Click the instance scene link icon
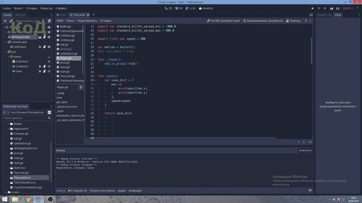The height and width of the screenshot is (203, 362). (11, 21)
